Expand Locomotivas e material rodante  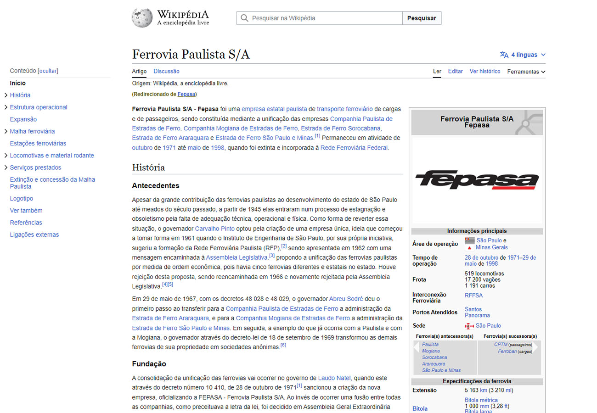click(6, 156)
